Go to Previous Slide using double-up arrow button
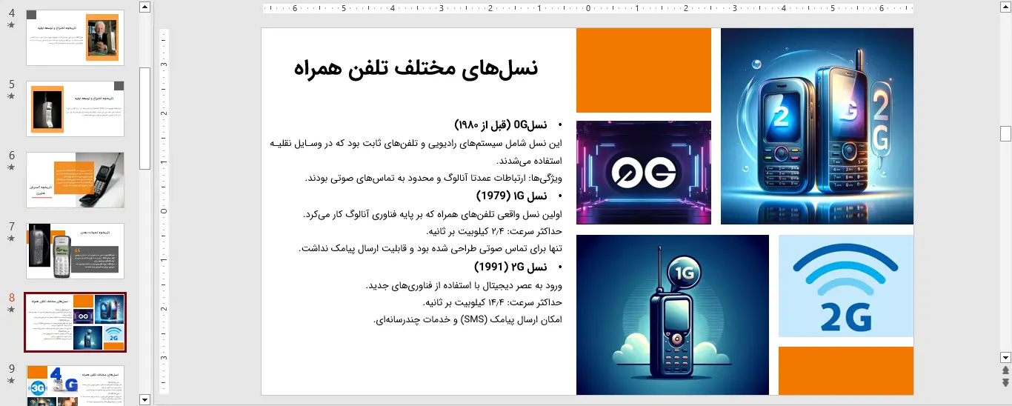 click(1005, 370)
